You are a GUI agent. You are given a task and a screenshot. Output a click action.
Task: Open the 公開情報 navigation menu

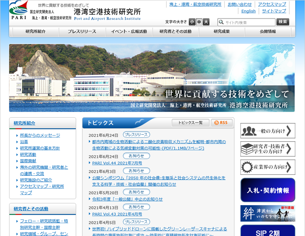[268, 32]
